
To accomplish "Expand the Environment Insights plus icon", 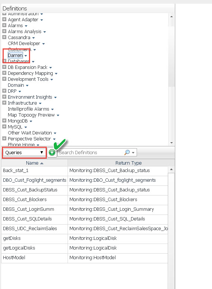I will point(4,97).
